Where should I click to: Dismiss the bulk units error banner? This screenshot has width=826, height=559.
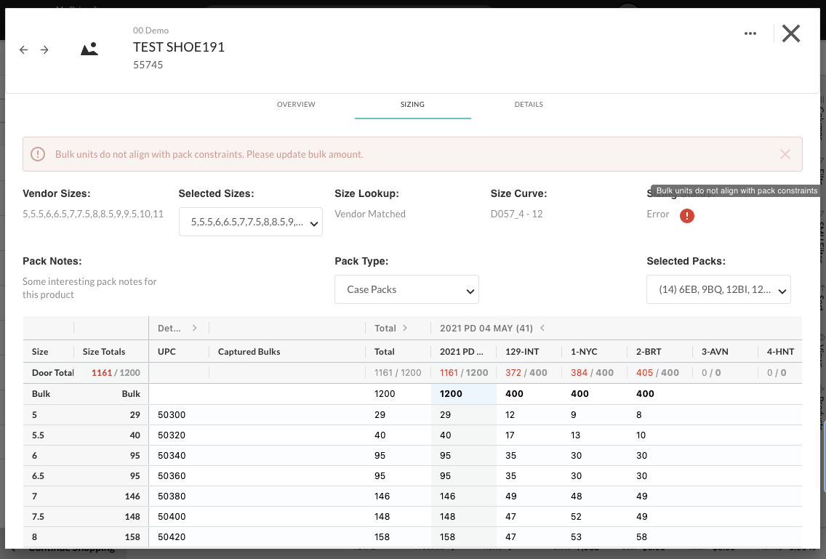(785, 154)
